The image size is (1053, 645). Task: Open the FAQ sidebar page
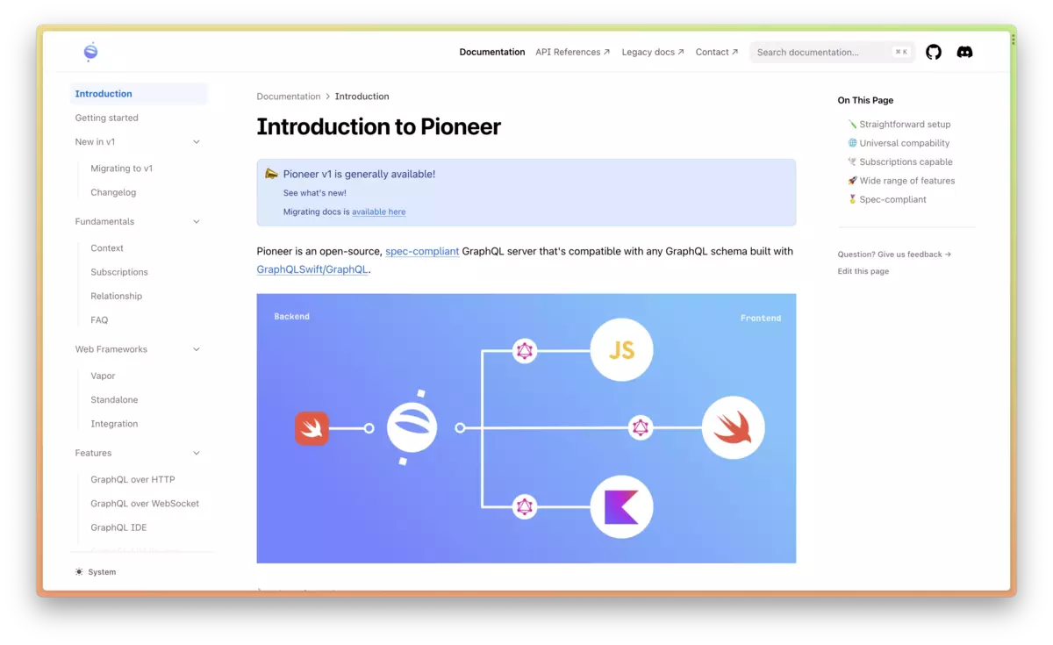click(99, 320)
